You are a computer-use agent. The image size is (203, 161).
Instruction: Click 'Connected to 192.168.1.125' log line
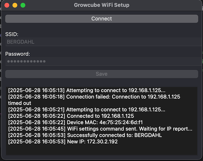coord(71,116)
